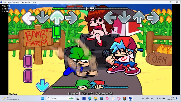Open File Explorer from taskbar
This screenshot has height=102, width=181.
pos(96,98)
